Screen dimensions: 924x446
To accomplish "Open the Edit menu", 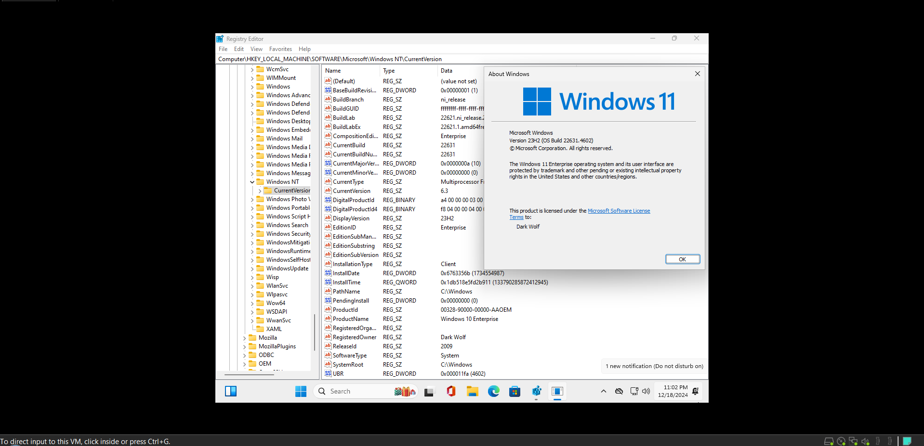I will pos(239,49).
